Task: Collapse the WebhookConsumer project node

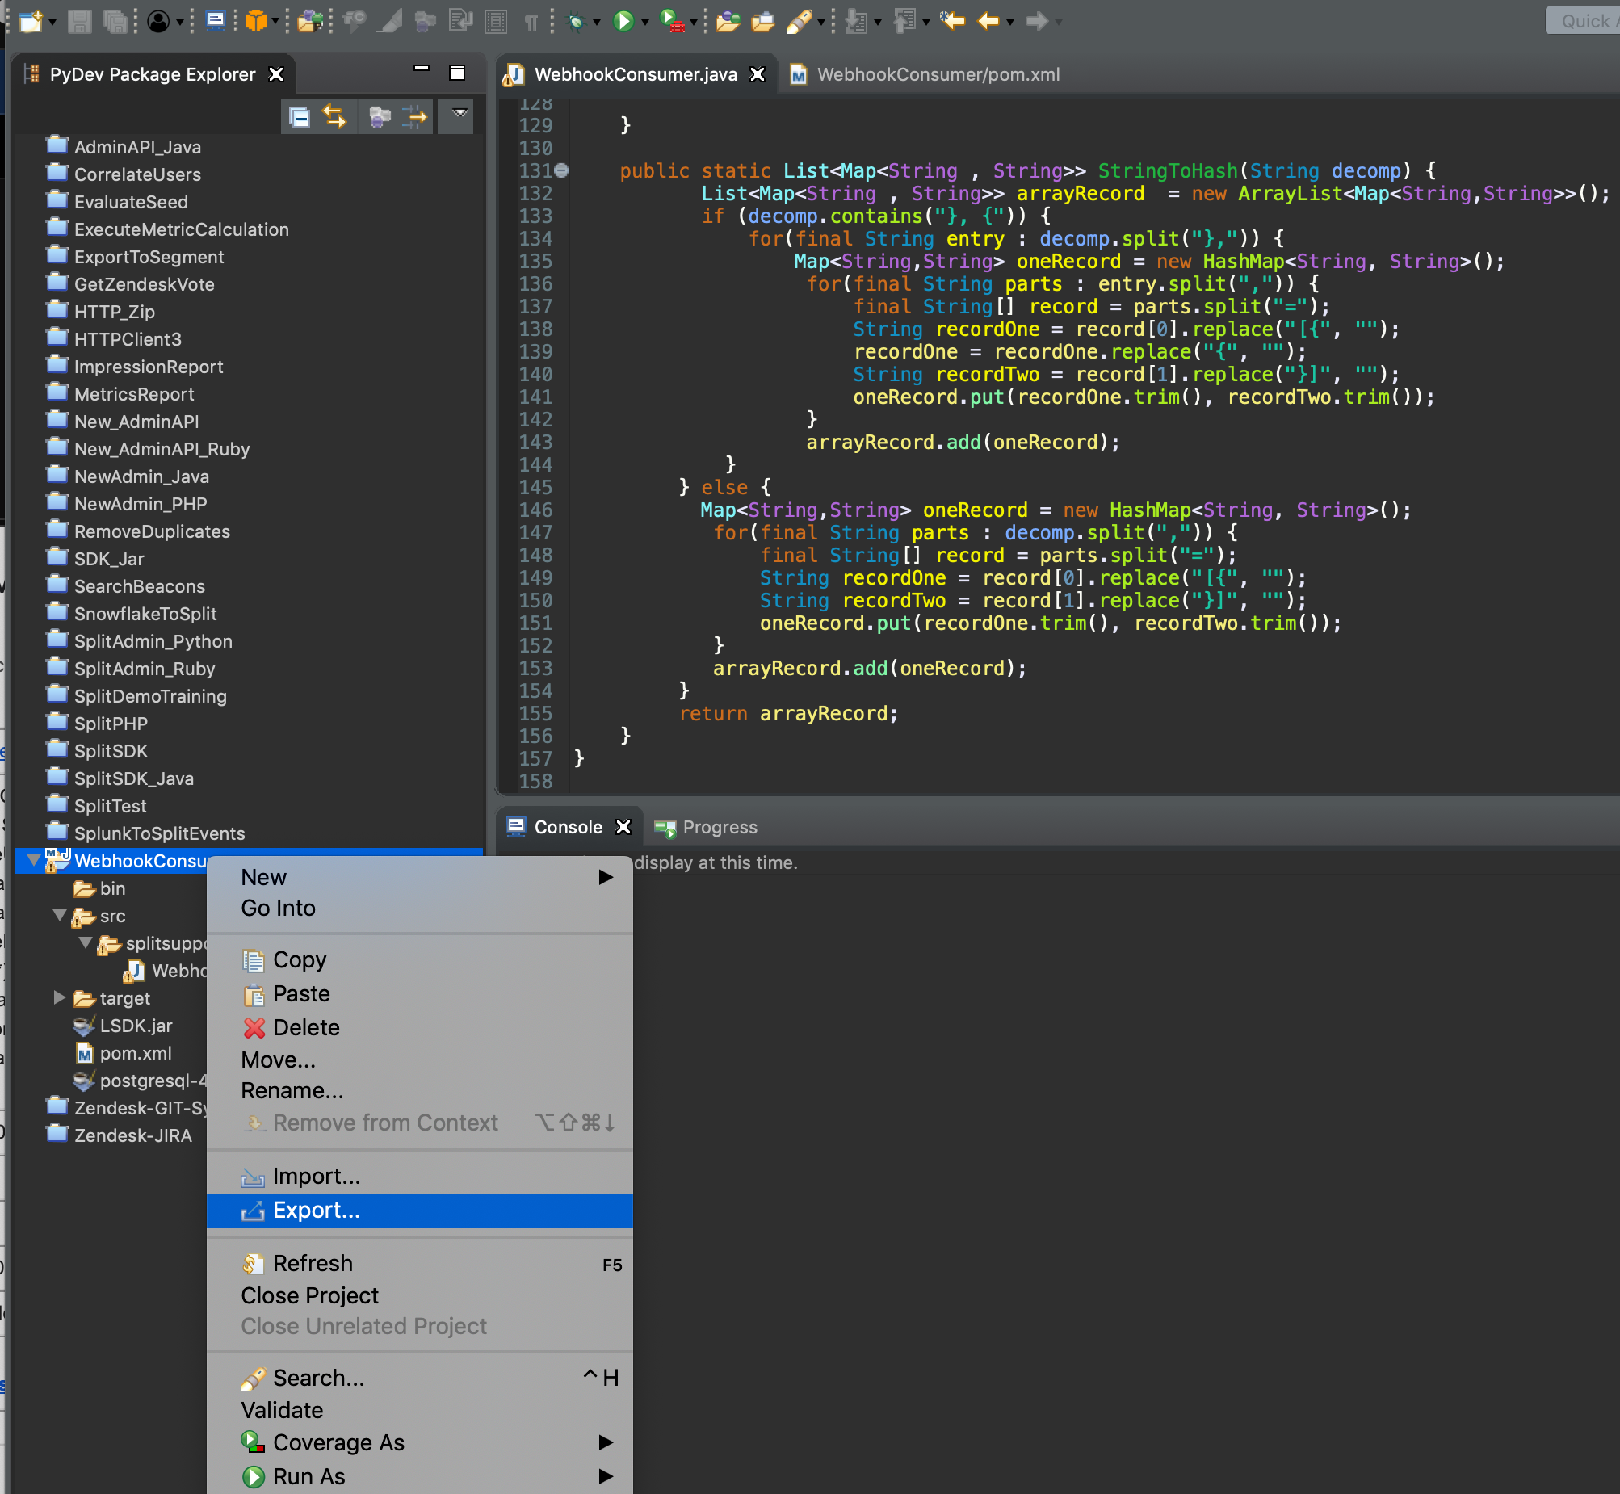Action: click(x=33, y=861)
